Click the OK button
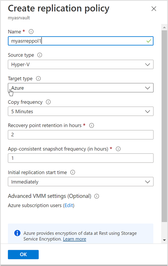The image size is (168, 266). point(23,254)
